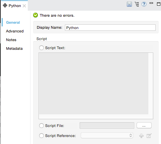
Task: Click the Script File path field
Action: 107,126
